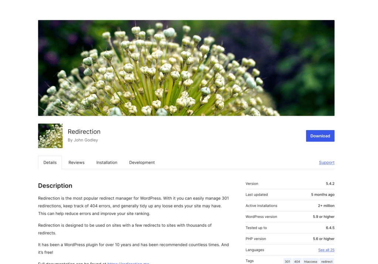Click the Version 5.4.2 row
The width and height of the screenshot is (378, 264).
tap(290, 184)
